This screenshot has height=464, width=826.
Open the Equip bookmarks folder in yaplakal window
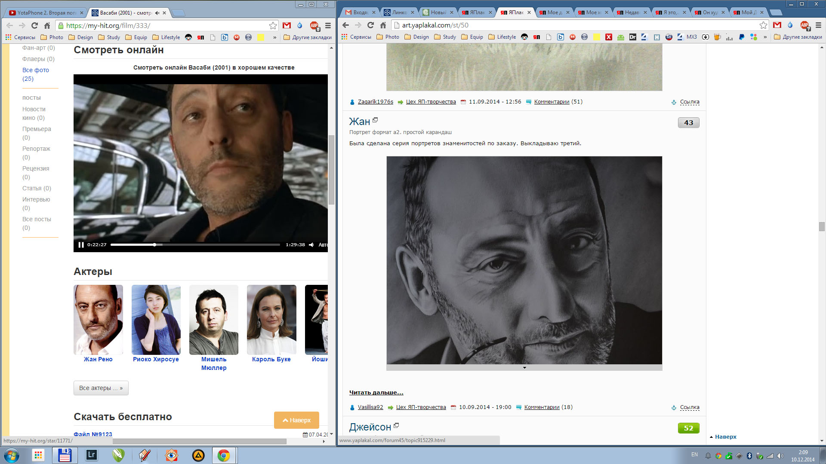(472, 37)
